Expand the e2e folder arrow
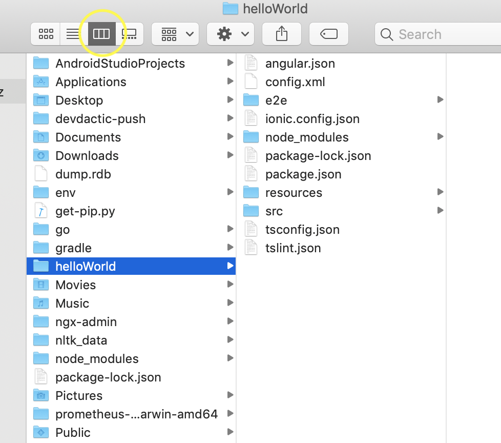This screenshot has width=501, height=443. (x=440, y=100)
